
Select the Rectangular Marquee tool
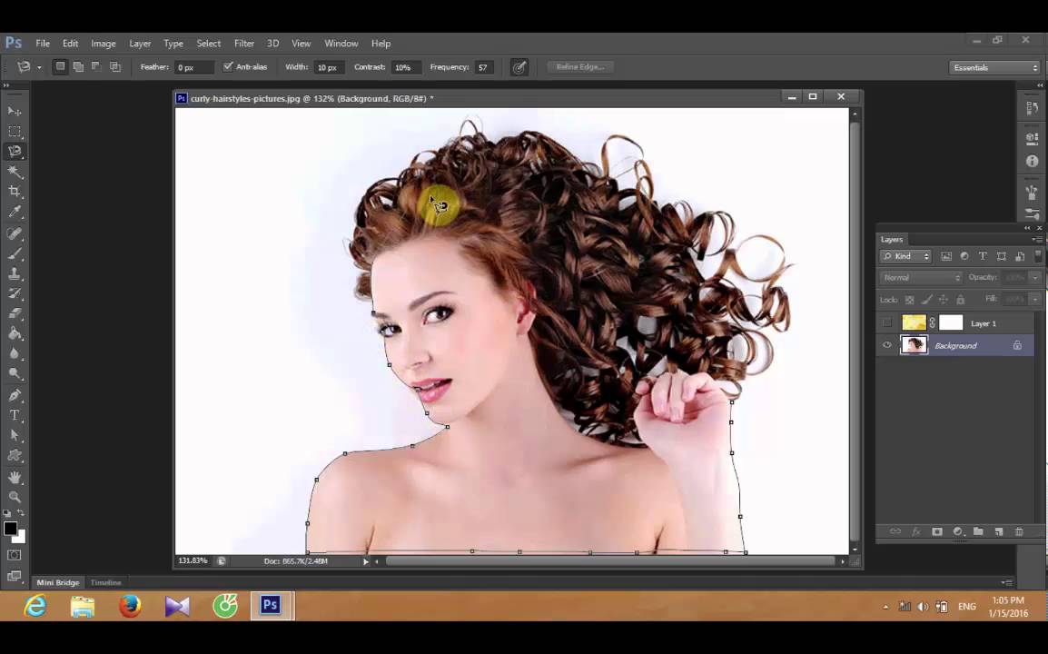(x=15, y=131)
